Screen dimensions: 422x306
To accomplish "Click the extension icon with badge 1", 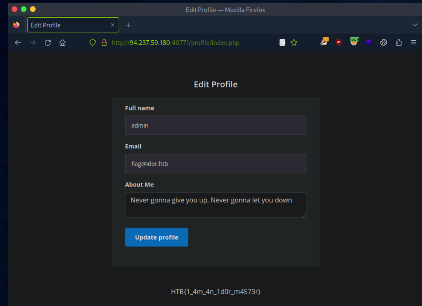I will (x=324, y=42).
